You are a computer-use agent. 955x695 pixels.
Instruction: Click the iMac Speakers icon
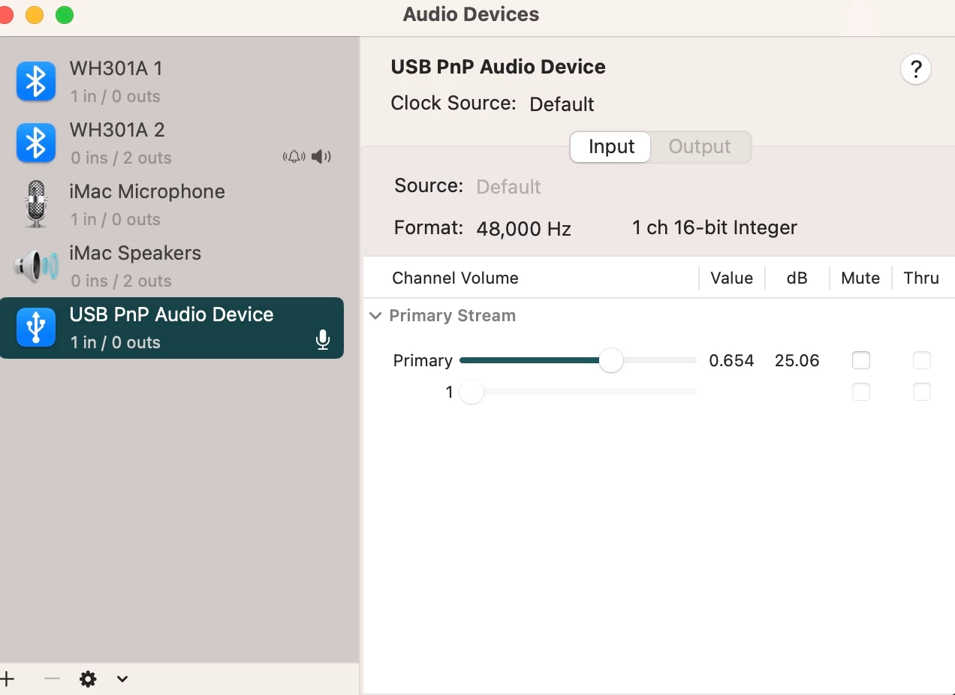point(36,266)
